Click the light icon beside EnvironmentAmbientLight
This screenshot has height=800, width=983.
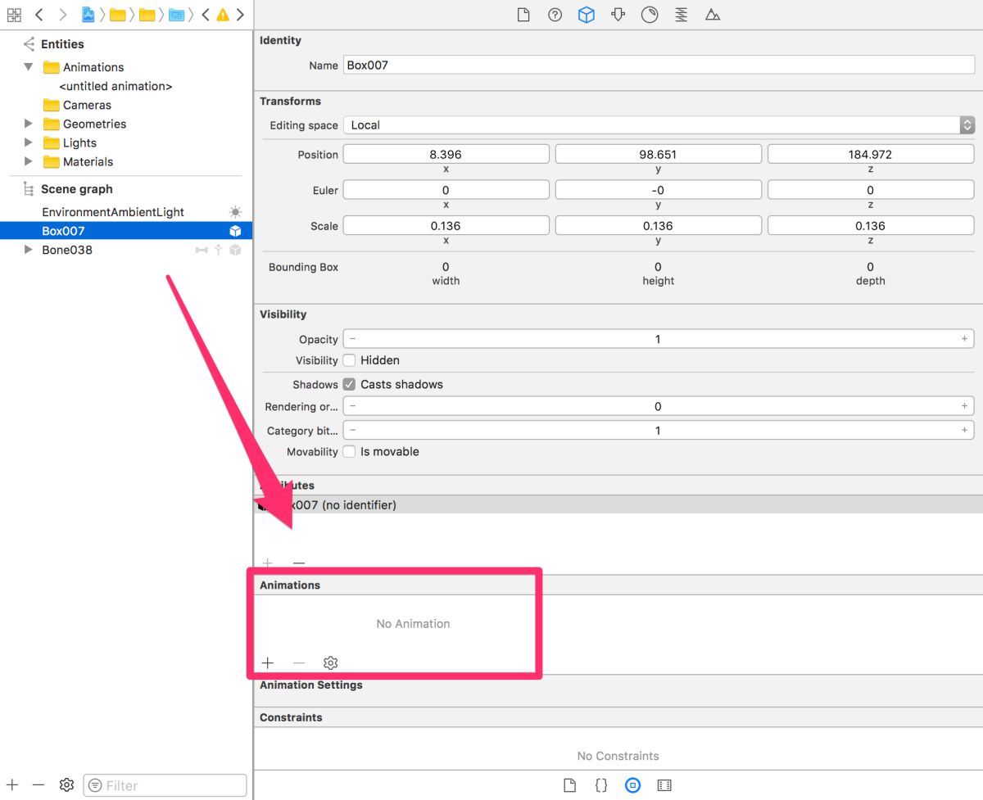(x=235, y=212)
